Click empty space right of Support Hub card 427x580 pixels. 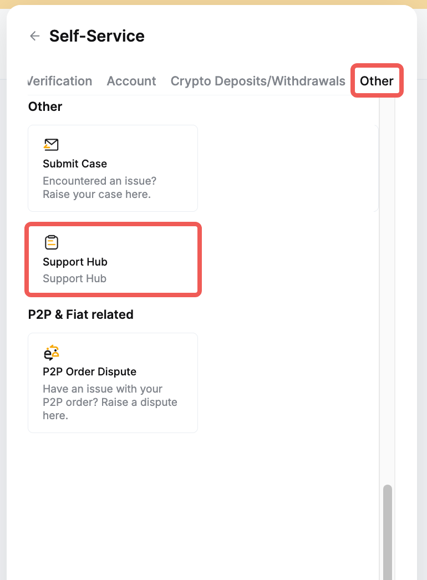click(288, 260)
